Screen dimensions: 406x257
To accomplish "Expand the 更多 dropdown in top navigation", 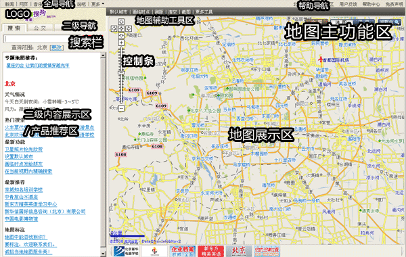I will pyautogui.click(x=98, y=4).
